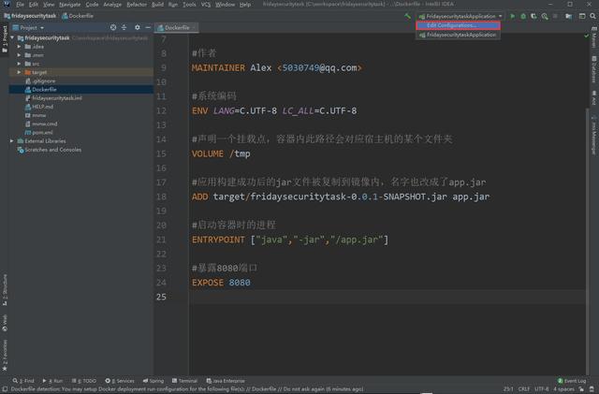The width and height of the screenshot is (599, 394).
Task: Open the Refactor menu
Action: (x=137, y=5)
